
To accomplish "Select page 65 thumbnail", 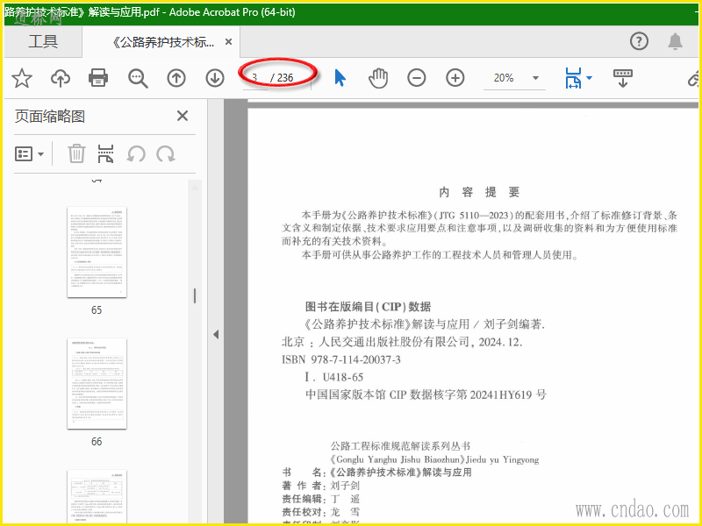I will pyautogui.click(x=97, y=252).
